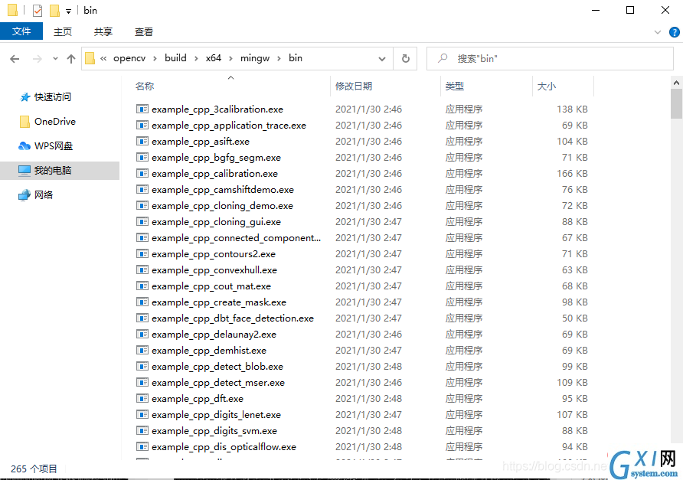Select example_cpp_3calibration.exe file icon
The width and height of the screenshot is (683, 480).
click(142, 109)
